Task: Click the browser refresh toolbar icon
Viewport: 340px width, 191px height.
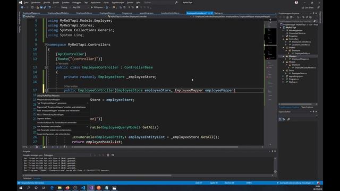Action: [x=107, y=7]
